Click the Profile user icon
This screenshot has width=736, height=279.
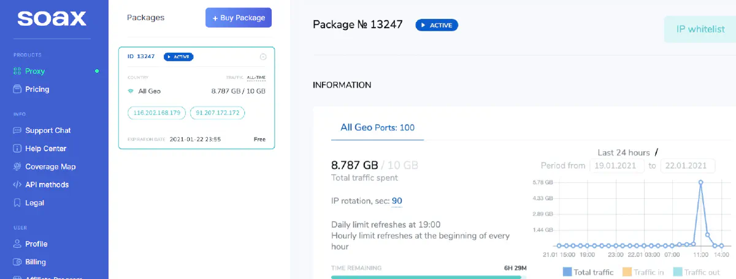pos(17,244)
